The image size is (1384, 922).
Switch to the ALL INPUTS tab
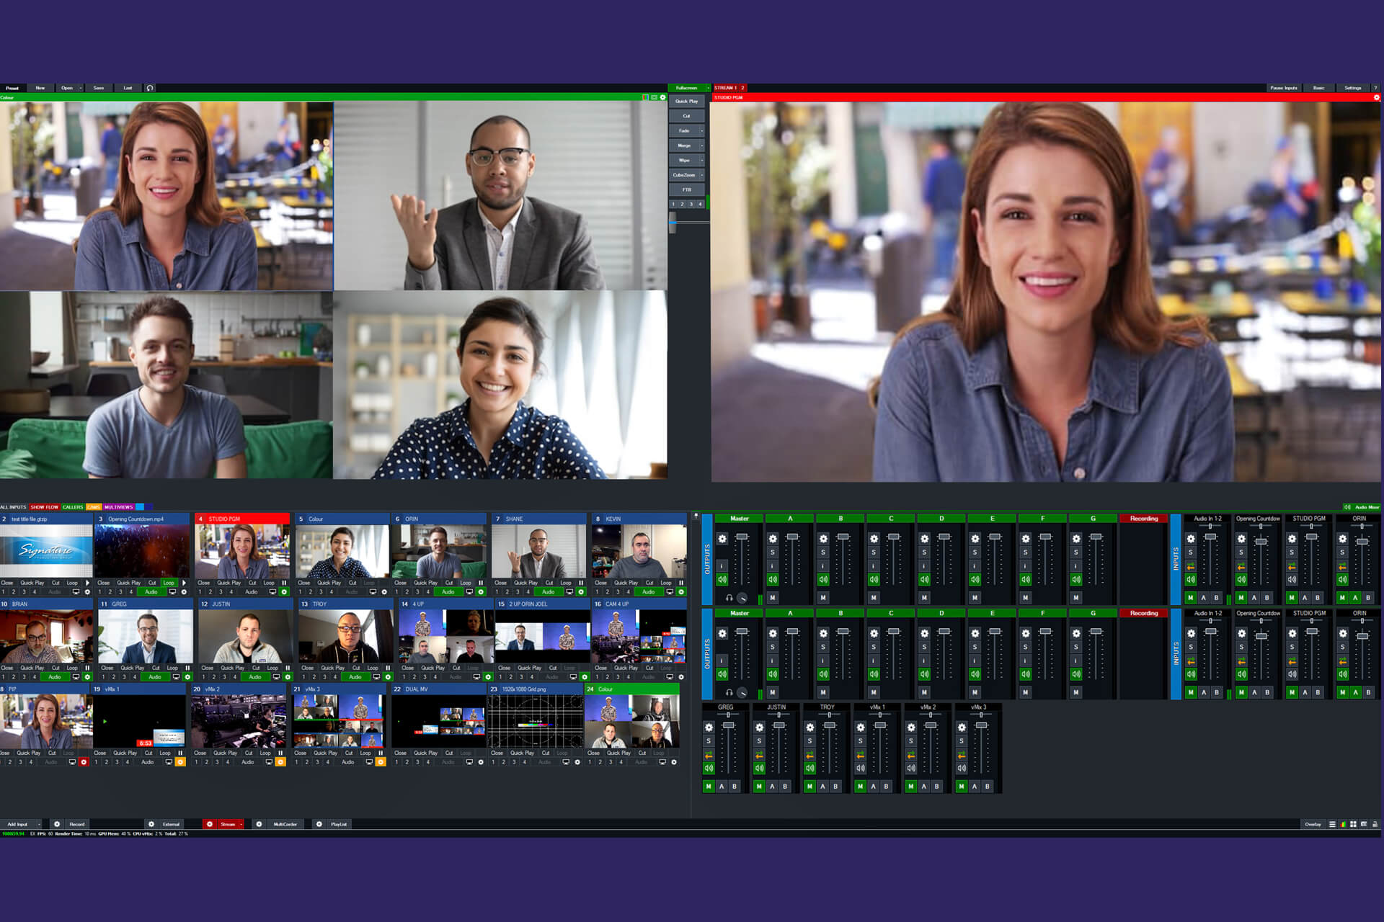(x=13, y=507)
